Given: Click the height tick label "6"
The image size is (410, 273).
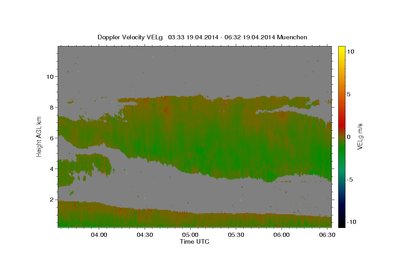Looking at the screenshot, I should (x=52, y=138).
